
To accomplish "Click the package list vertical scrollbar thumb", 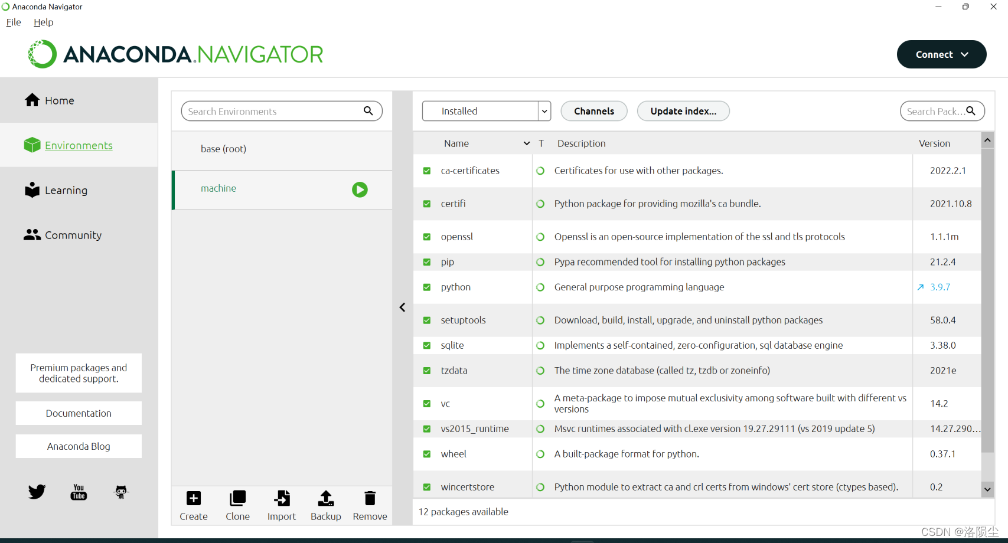I will [987, 300].
